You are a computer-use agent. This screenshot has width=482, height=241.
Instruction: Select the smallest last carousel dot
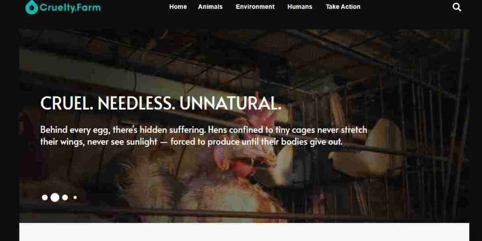pos(75,197)
